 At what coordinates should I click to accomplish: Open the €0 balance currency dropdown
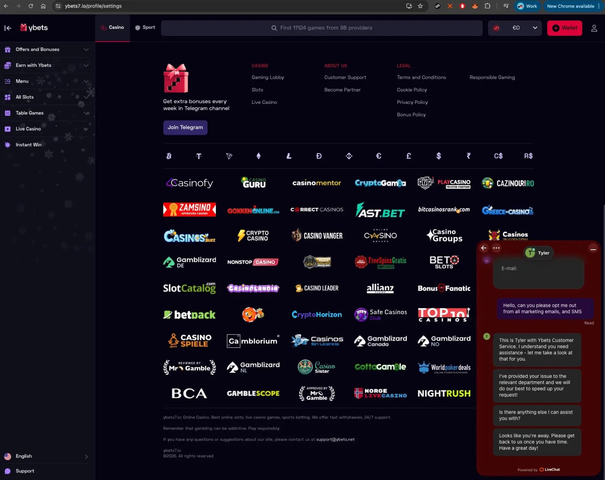click(x=515, y=28)
